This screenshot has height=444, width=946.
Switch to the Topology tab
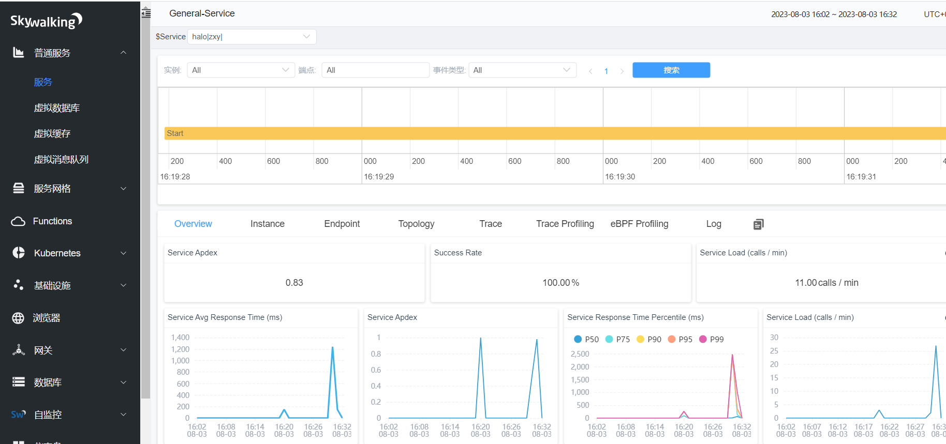click(417, 224)
